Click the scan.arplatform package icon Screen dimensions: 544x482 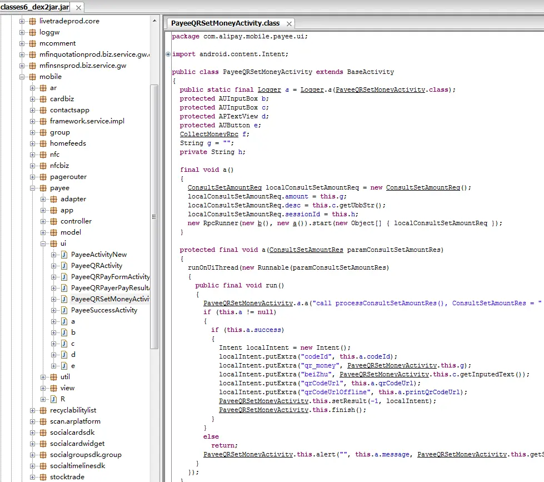(43, 421)
